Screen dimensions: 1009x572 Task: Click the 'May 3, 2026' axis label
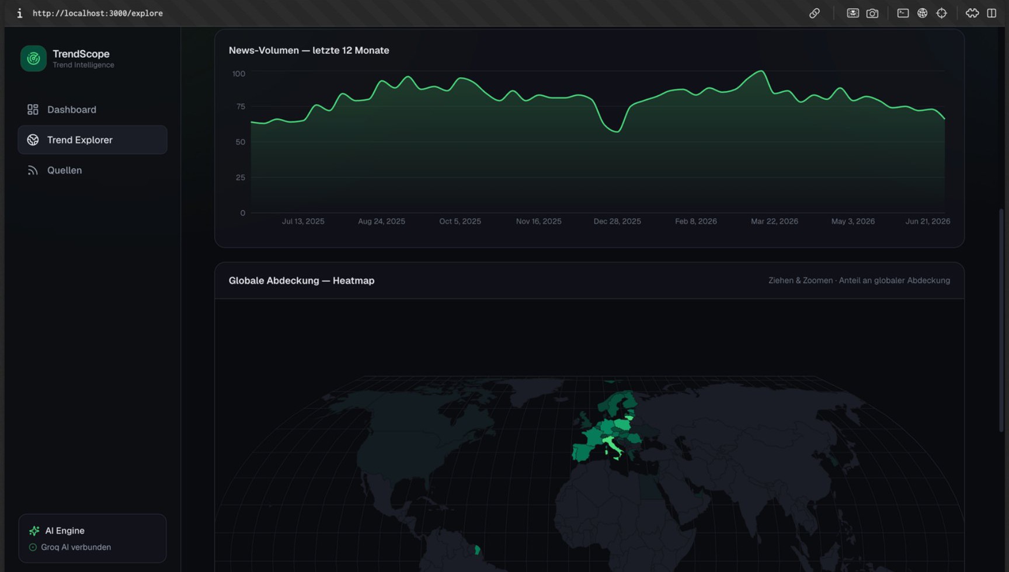point(853,222)
